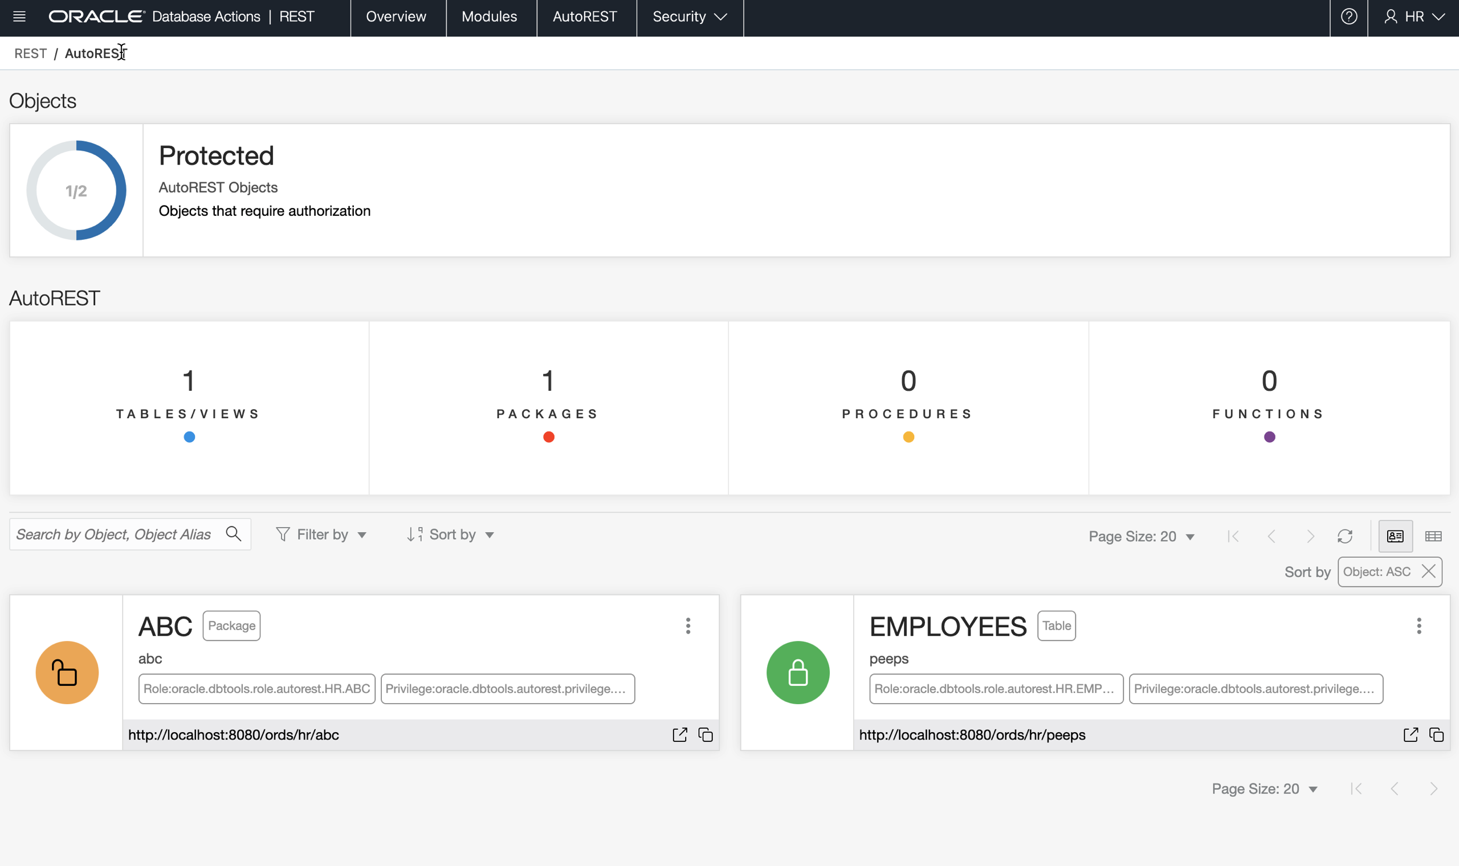The image size is (1459, 866).
Task: Expand the Security menu
Action: (690, 17)
